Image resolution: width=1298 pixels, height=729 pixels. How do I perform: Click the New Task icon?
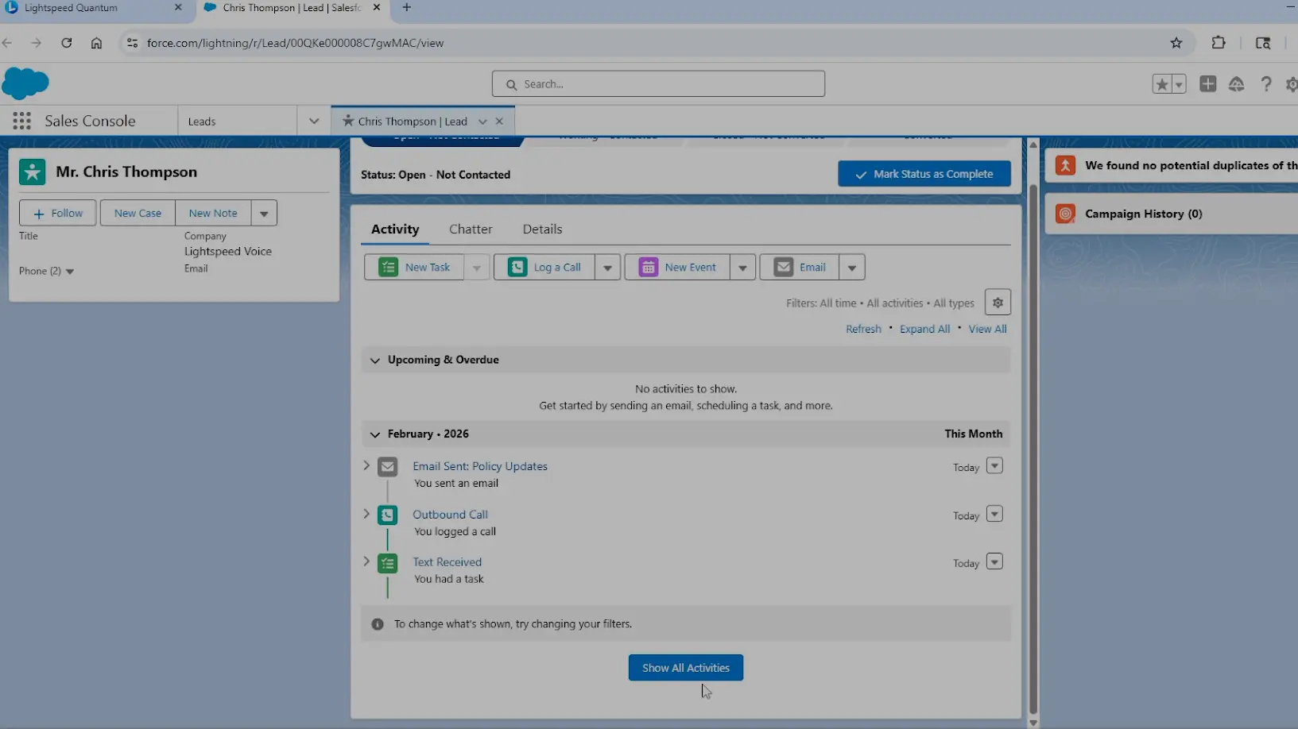[x=388, y=268]
